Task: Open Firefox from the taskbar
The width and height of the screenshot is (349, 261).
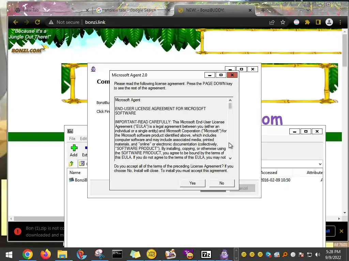Action: click(45, 254)
